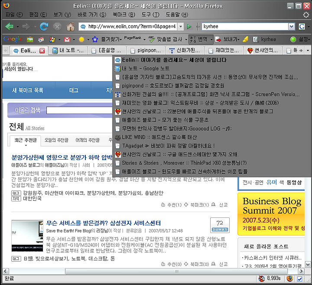Click the Stop loading button

[57, 26]
